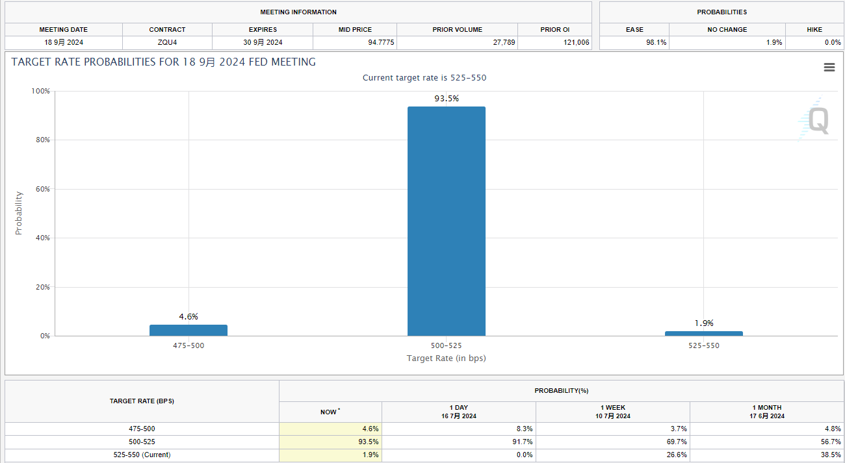
Task: Click the 1 WEEK 10 7月 2024 column header
Action: coord(612,412)
